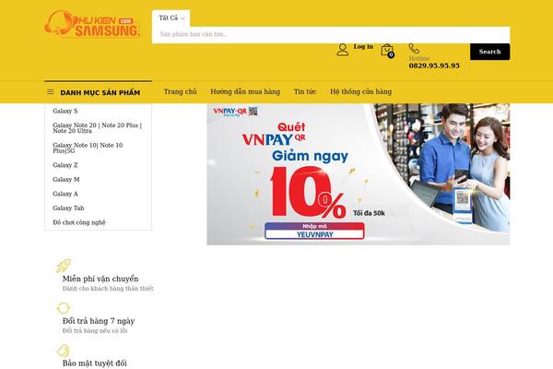This screenshot has width=553, height=369.
Task: Open Hướng dẫn mua hàng menu item
Action: coord(245,92)
